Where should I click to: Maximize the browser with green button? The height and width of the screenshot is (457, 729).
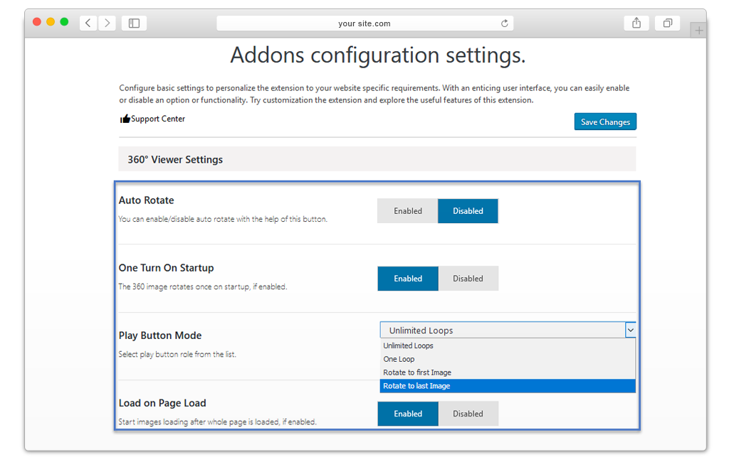(x=64, y=22)
